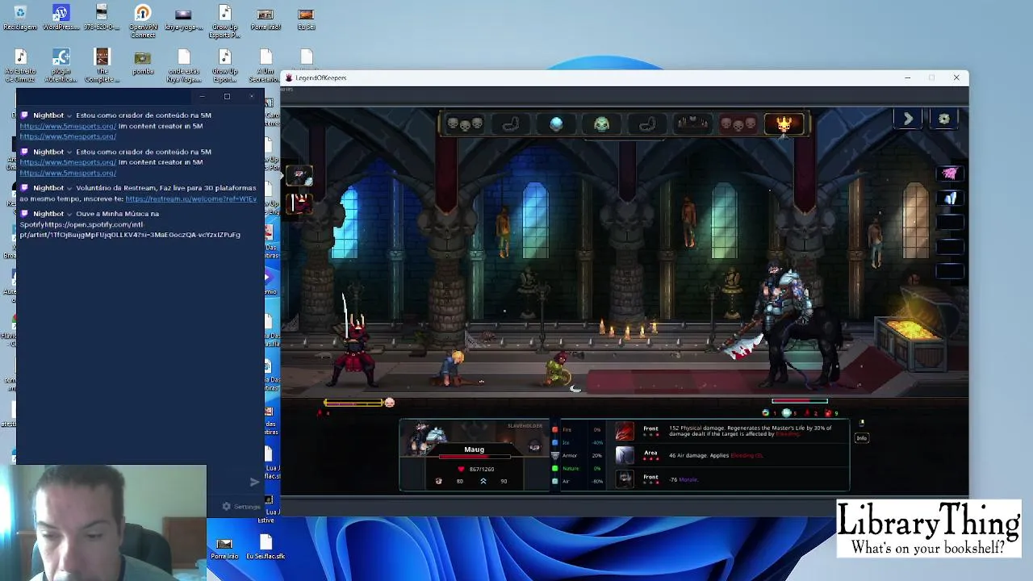Viewport: 1033px width, 581px height.
Task: Open the onde estas Kriya Yoga file
Action: [x=183, y=66]
